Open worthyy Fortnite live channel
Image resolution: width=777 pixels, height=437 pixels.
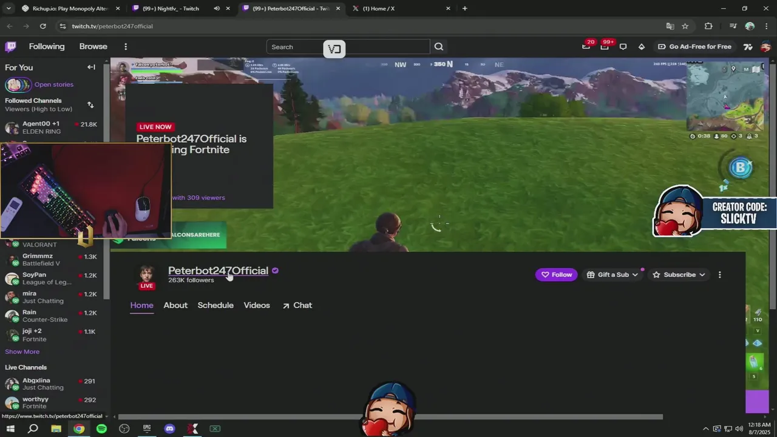52,403
